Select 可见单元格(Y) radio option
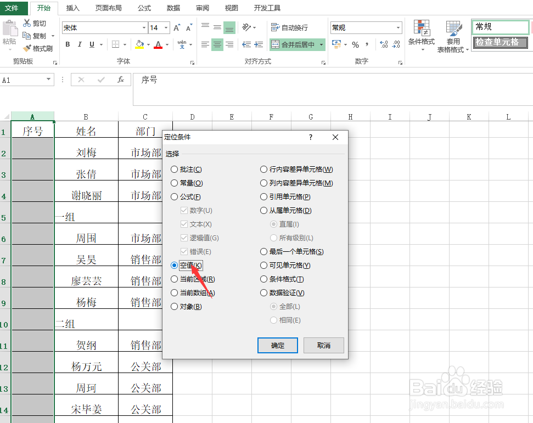 (x=285, y=266)
